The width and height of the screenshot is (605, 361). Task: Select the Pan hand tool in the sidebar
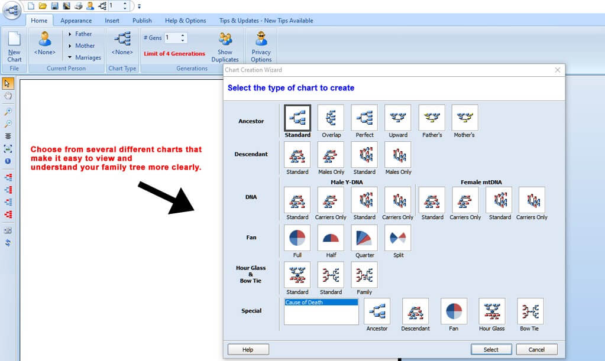[x=8, y=96]
